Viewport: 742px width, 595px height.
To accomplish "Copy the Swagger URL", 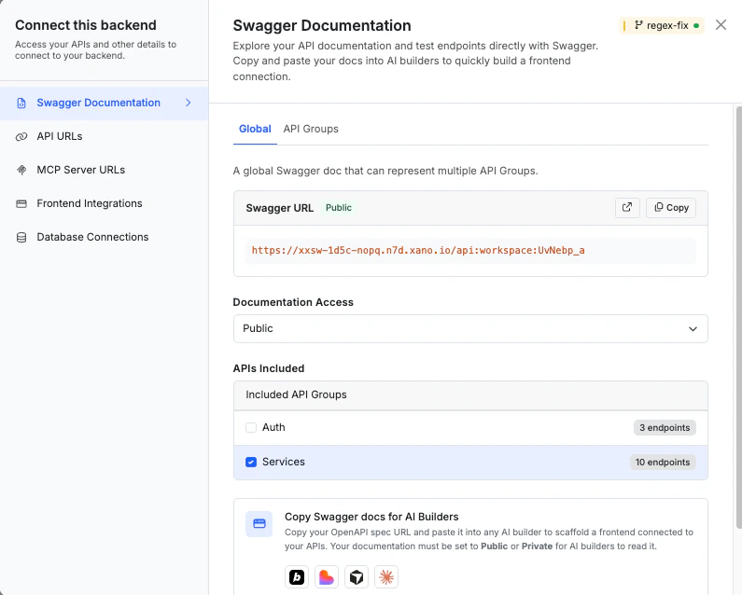I will [671, 208].
